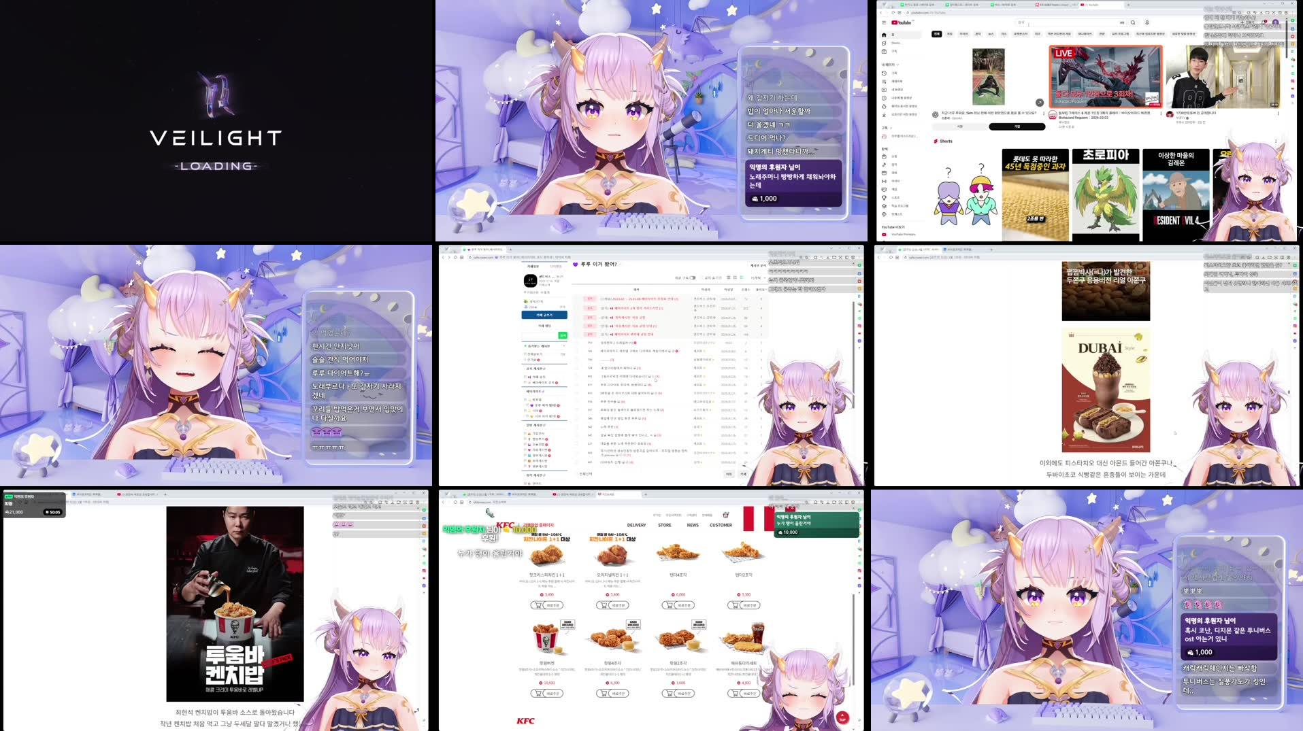Open YouTube Premium from the sidebar icon
1303x731 pixels.
[884, 234]
